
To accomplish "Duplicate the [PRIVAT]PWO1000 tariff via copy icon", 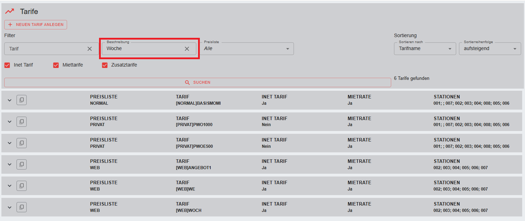I will (21, 122).
